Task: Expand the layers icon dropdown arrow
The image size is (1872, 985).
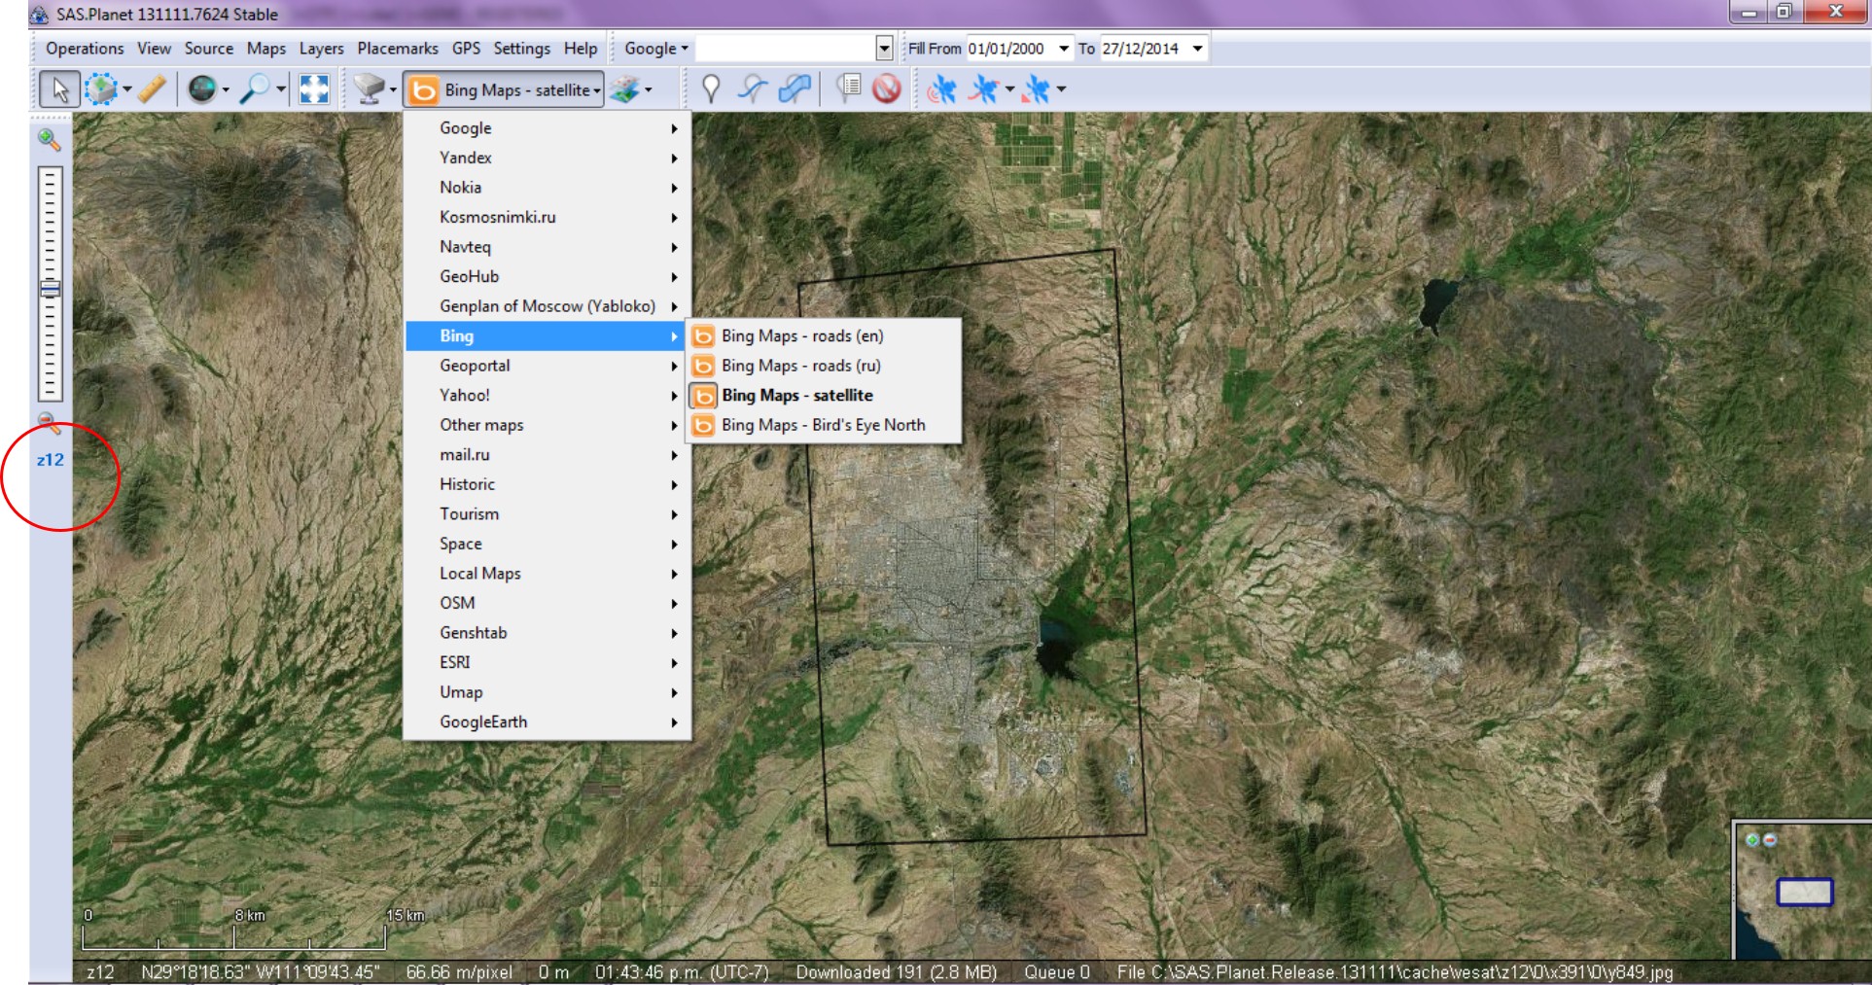Action: (648, 90)
